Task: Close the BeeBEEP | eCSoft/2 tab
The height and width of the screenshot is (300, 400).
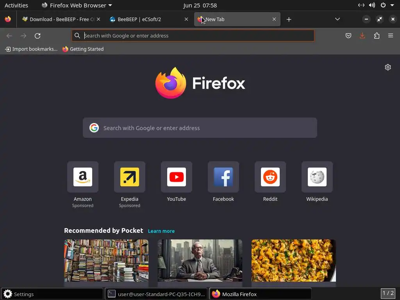Action: [x=186, y=19]
